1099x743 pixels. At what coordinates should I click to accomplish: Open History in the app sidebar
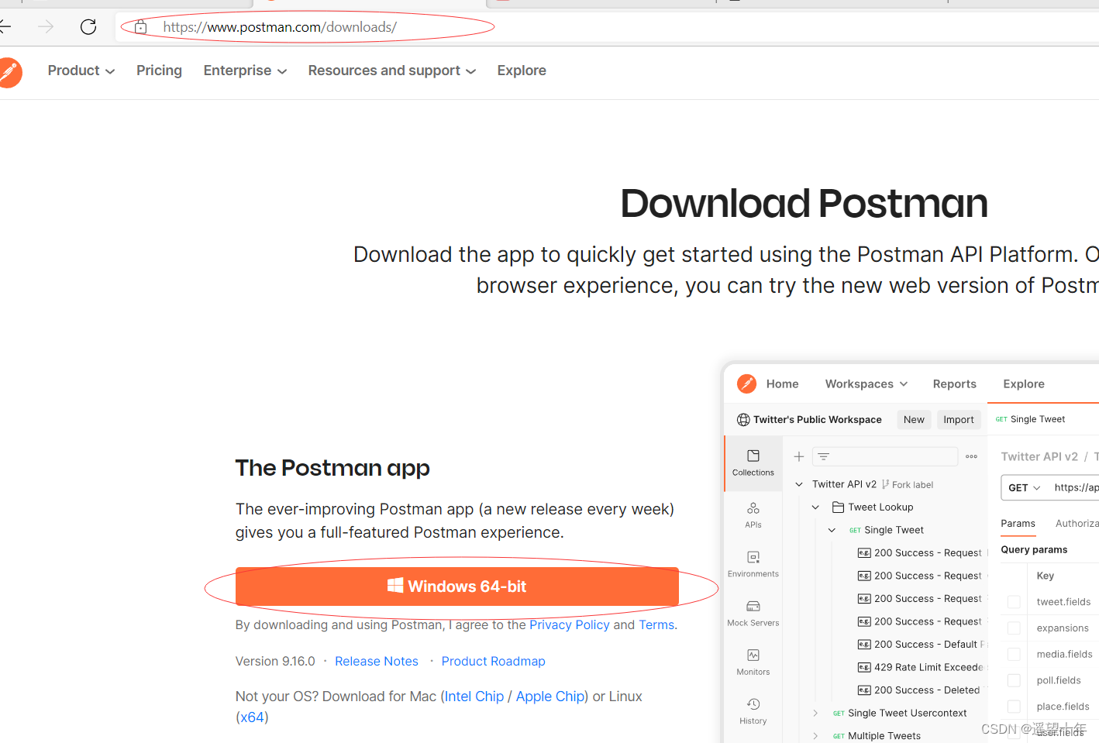point(753,711)
